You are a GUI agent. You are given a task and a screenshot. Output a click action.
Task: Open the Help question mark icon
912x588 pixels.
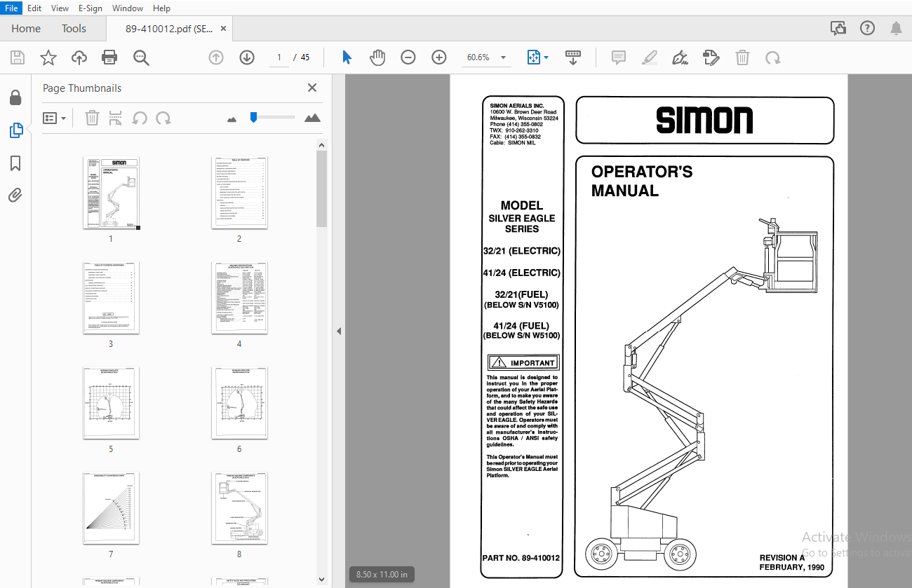coord(867,29)
